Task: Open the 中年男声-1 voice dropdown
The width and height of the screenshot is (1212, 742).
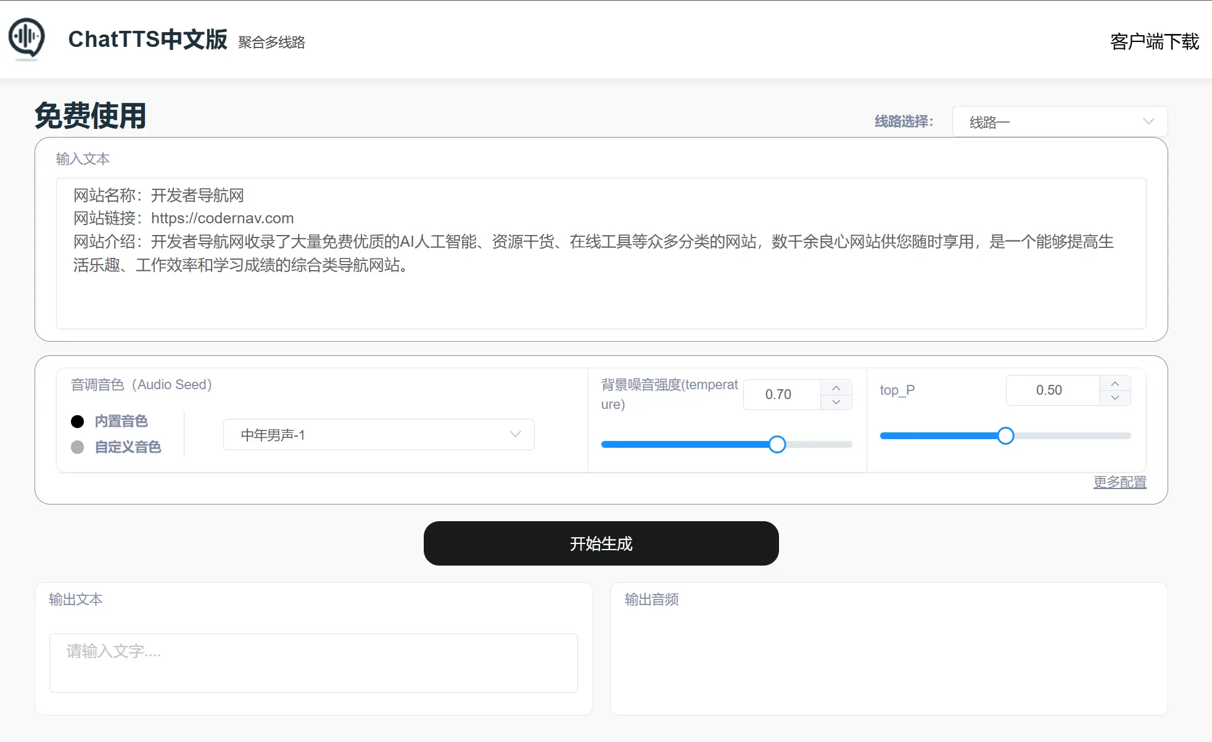Action: click(378, 434)
